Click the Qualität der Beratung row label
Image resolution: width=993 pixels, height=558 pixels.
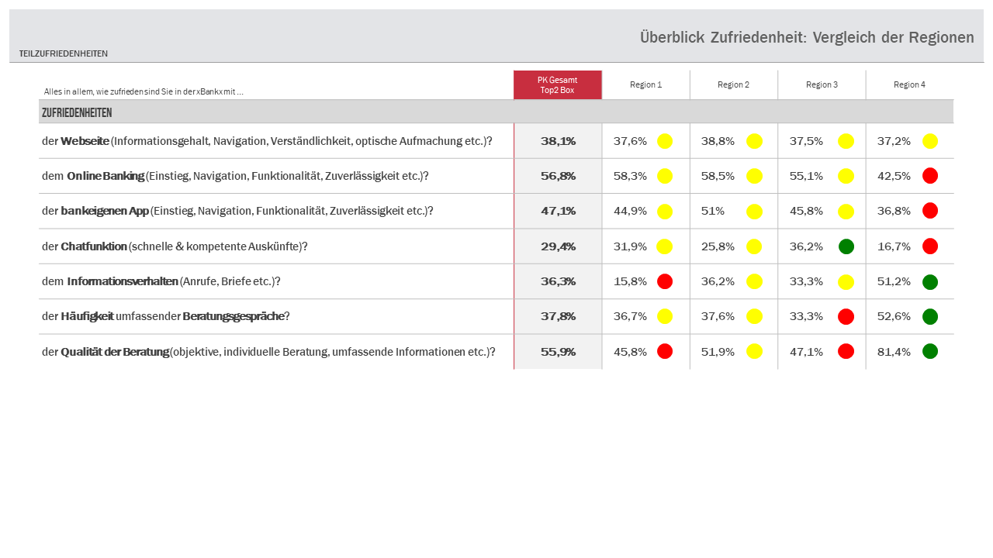268,352
